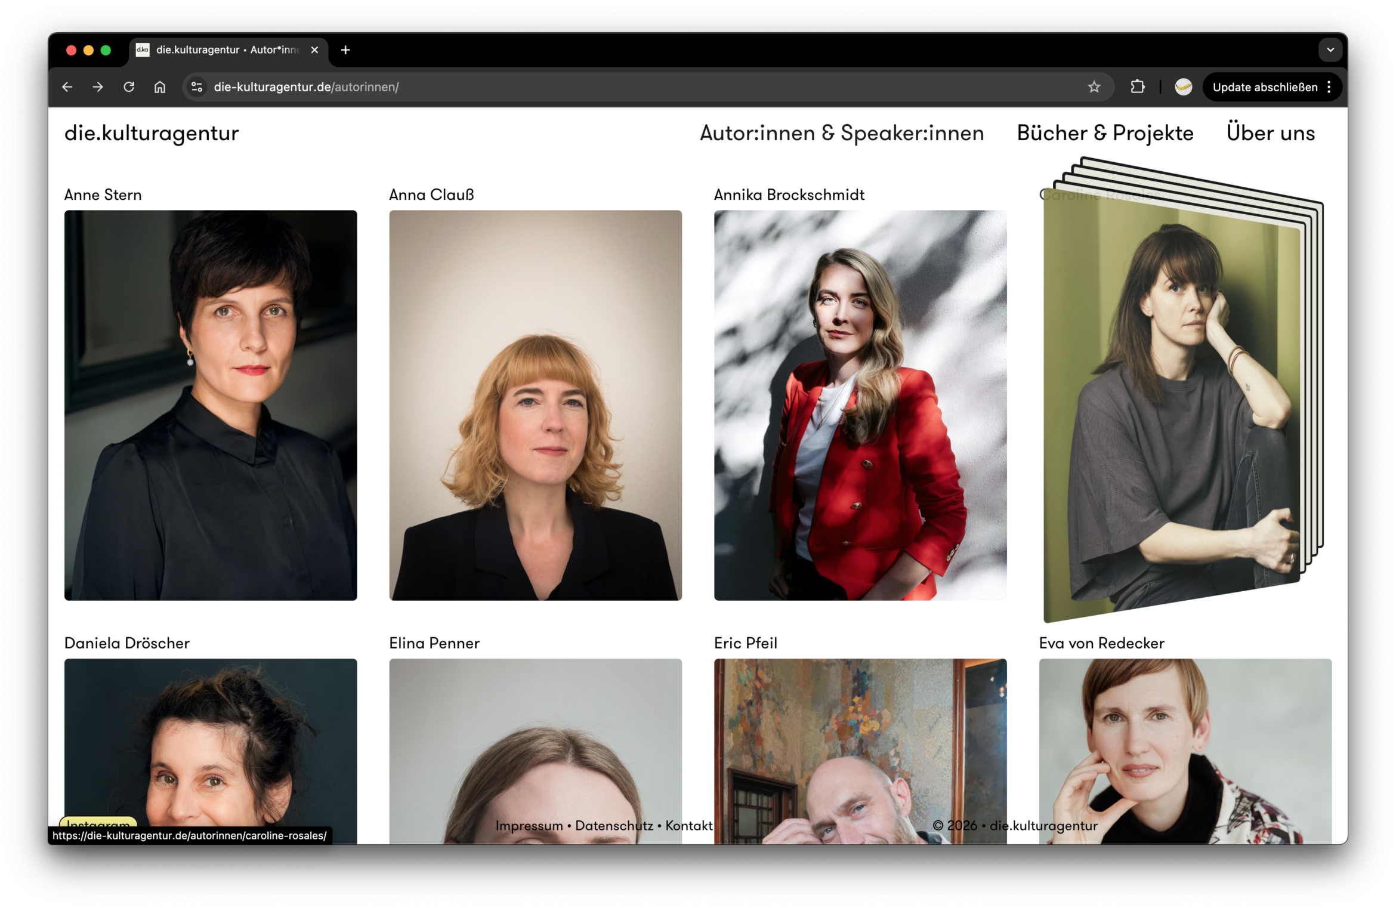
Task: Toggle the bookmark star for this page
Action: (x=1094, y=87)
